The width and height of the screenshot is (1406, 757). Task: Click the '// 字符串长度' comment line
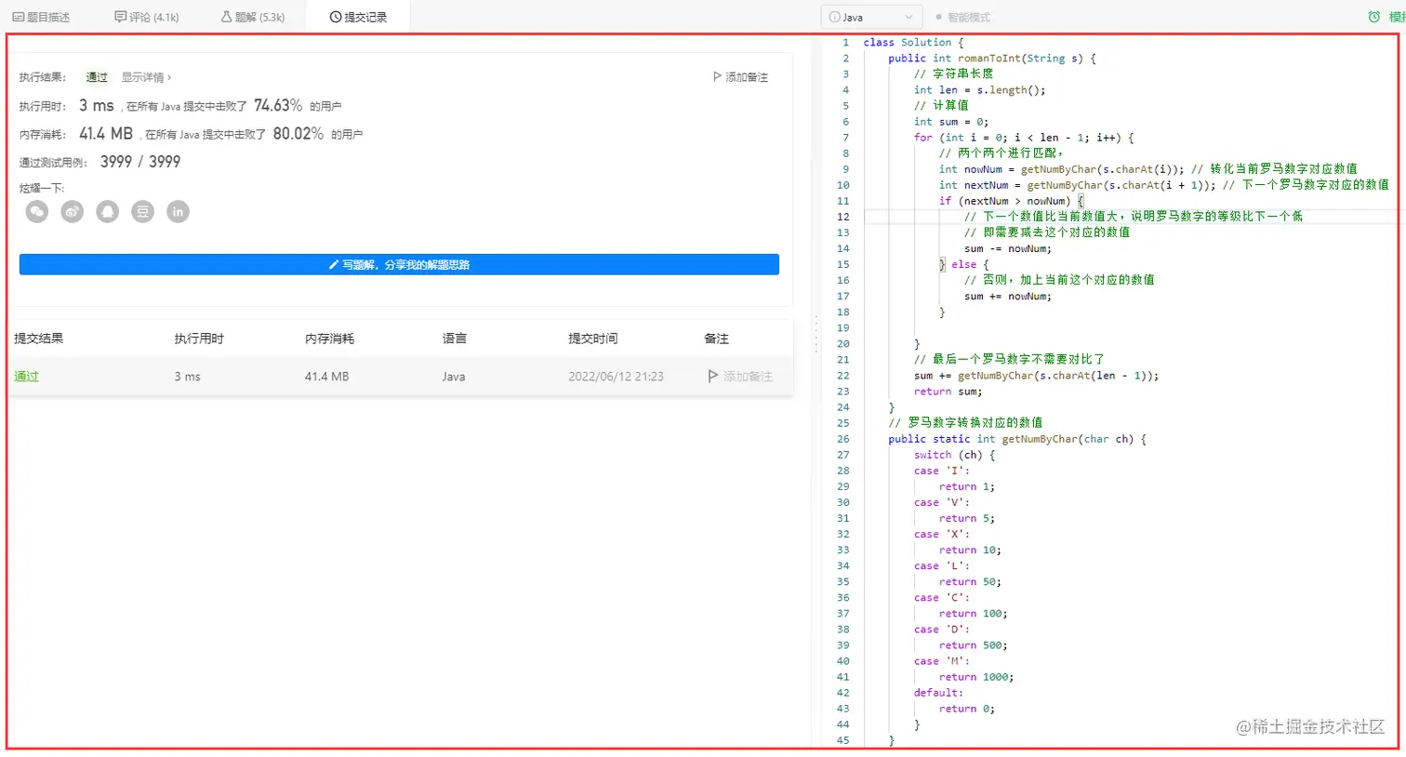(x=953, y=74)
